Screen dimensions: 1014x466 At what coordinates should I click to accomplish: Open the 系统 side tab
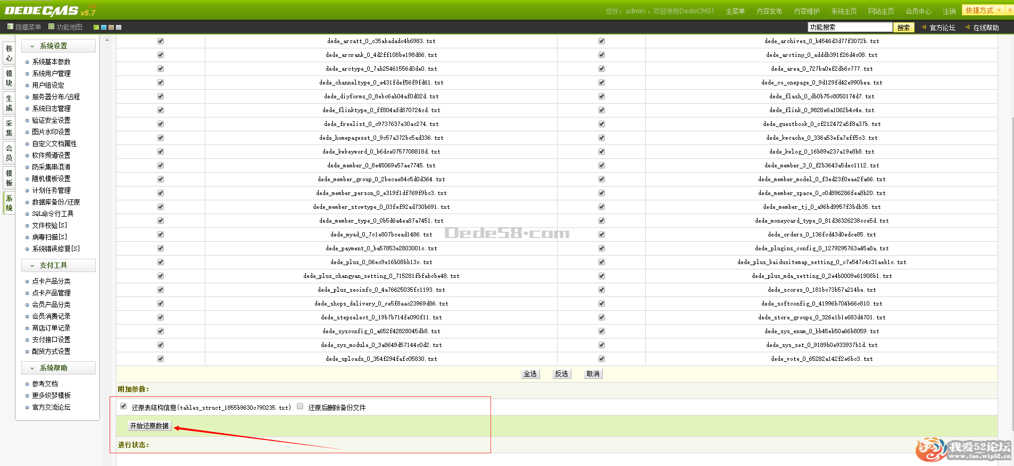point(9,203)
